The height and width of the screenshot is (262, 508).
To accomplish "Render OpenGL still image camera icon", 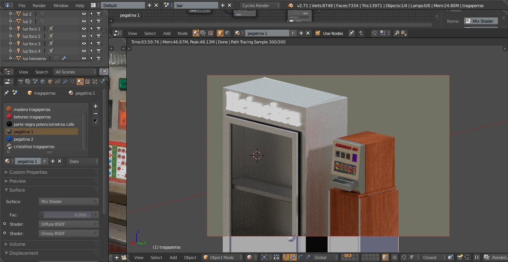I will click(x=460, y=257).
